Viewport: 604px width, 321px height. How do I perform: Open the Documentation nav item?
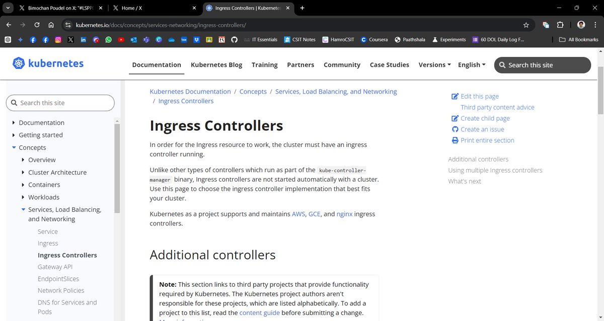[157, 65]
